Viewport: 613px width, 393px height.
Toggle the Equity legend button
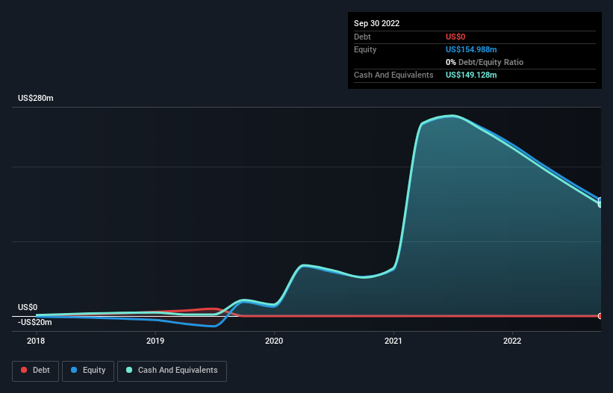[88, 371]
